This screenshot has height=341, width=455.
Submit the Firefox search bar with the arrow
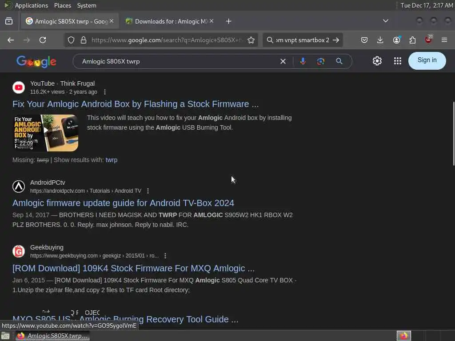click(x=336, y=40)
